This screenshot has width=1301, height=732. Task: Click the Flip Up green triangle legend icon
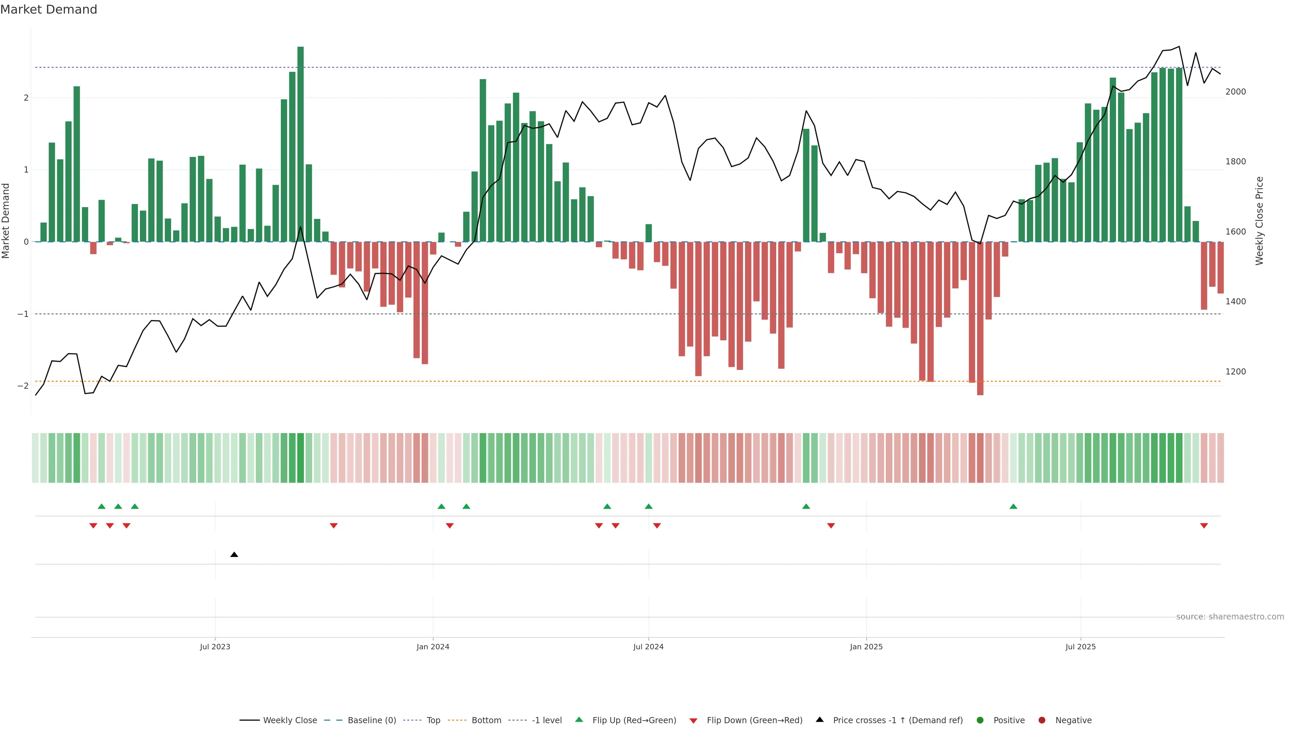point(579,720)
